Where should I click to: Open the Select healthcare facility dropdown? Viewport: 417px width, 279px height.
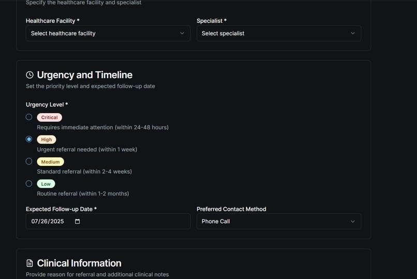click(108, 34)
